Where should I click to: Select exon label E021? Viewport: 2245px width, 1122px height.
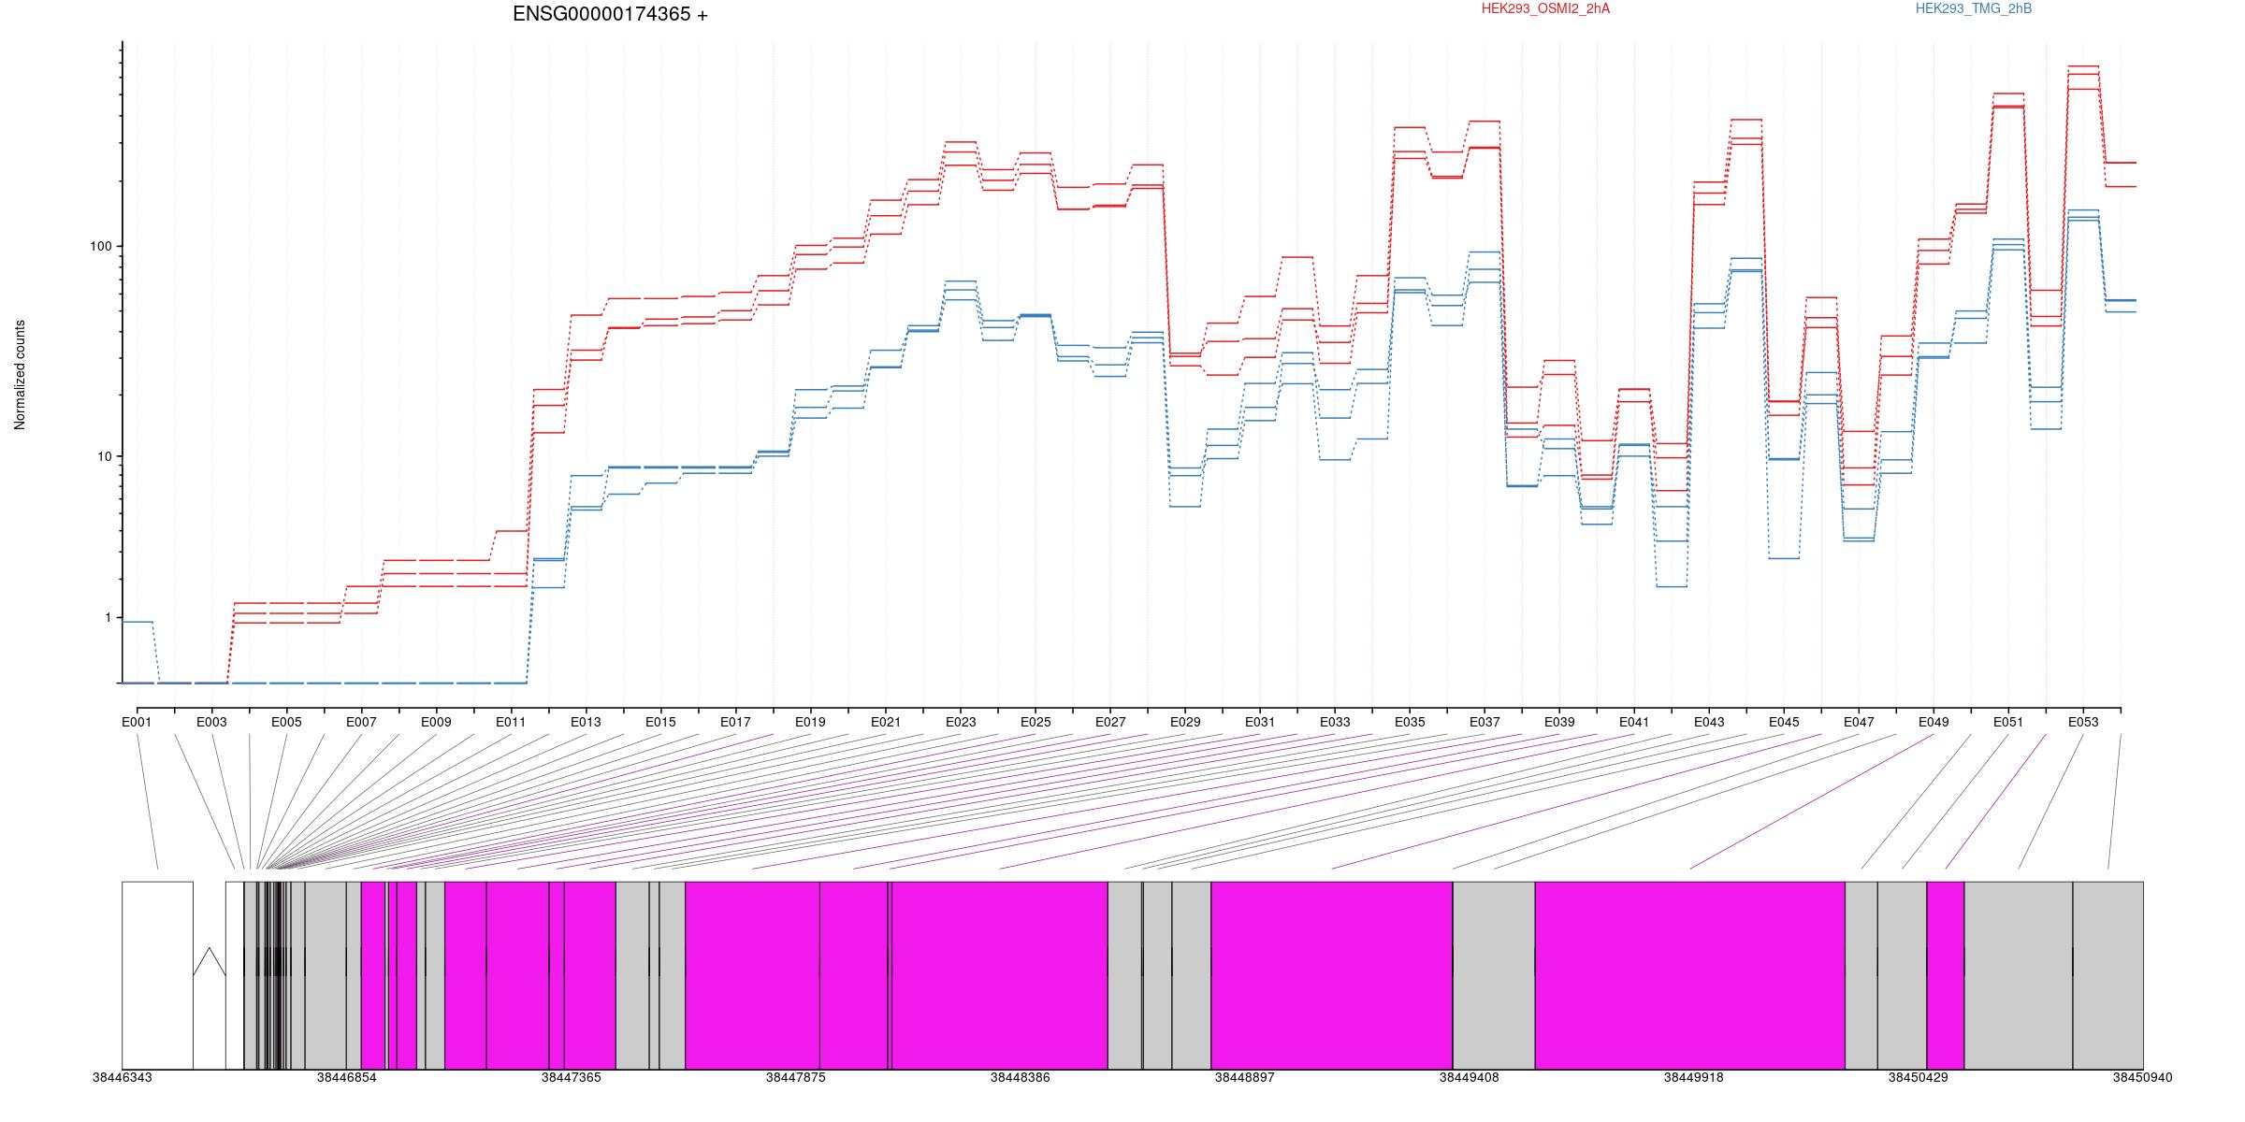(886, 723)
